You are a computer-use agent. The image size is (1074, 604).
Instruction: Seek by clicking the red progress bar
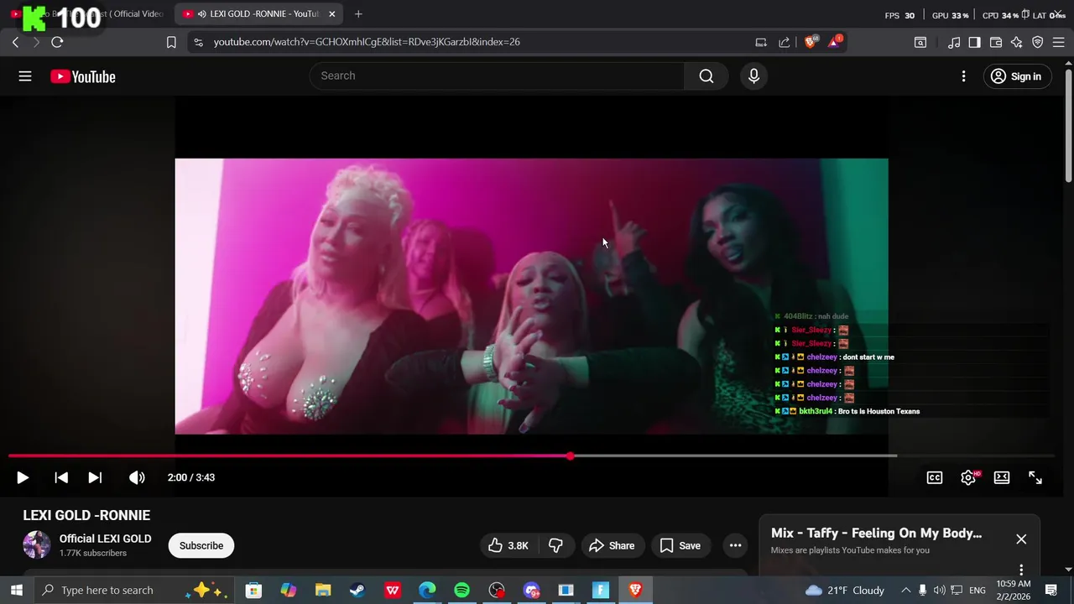[x=289, y=456]
